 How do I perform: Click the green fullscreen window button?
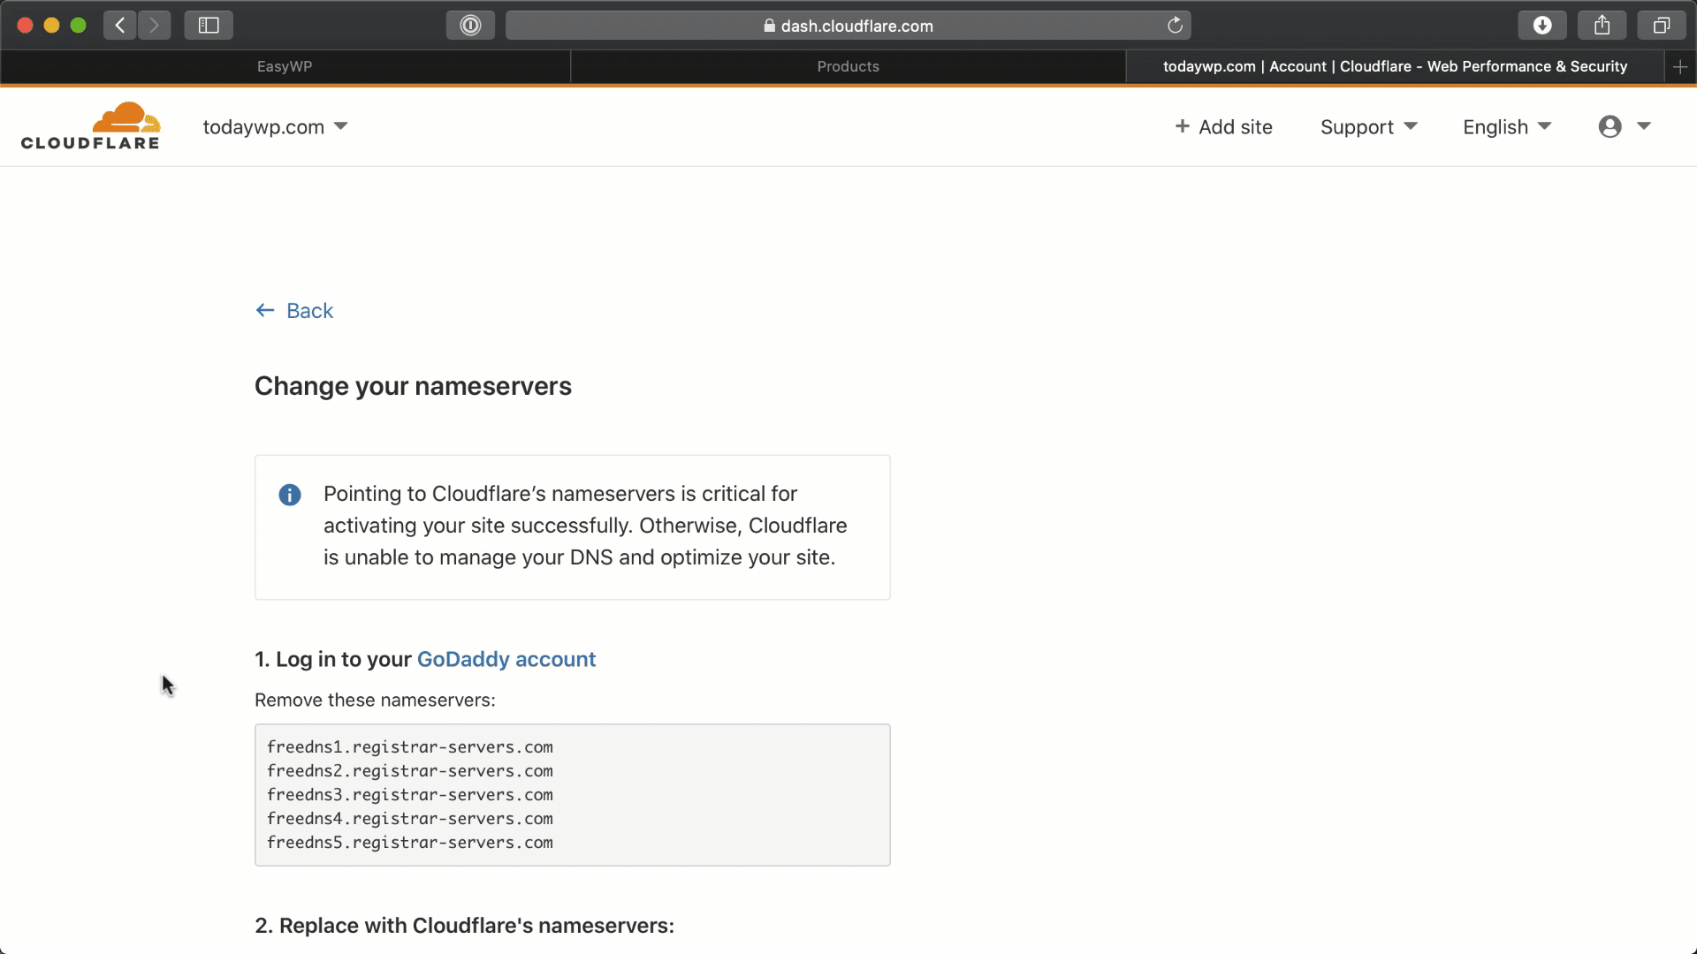(x=78, y=26)
